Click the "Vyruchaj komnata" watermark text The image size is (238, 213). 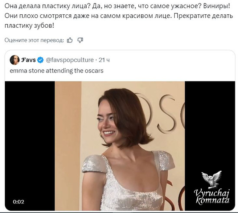tap(212, 196)
